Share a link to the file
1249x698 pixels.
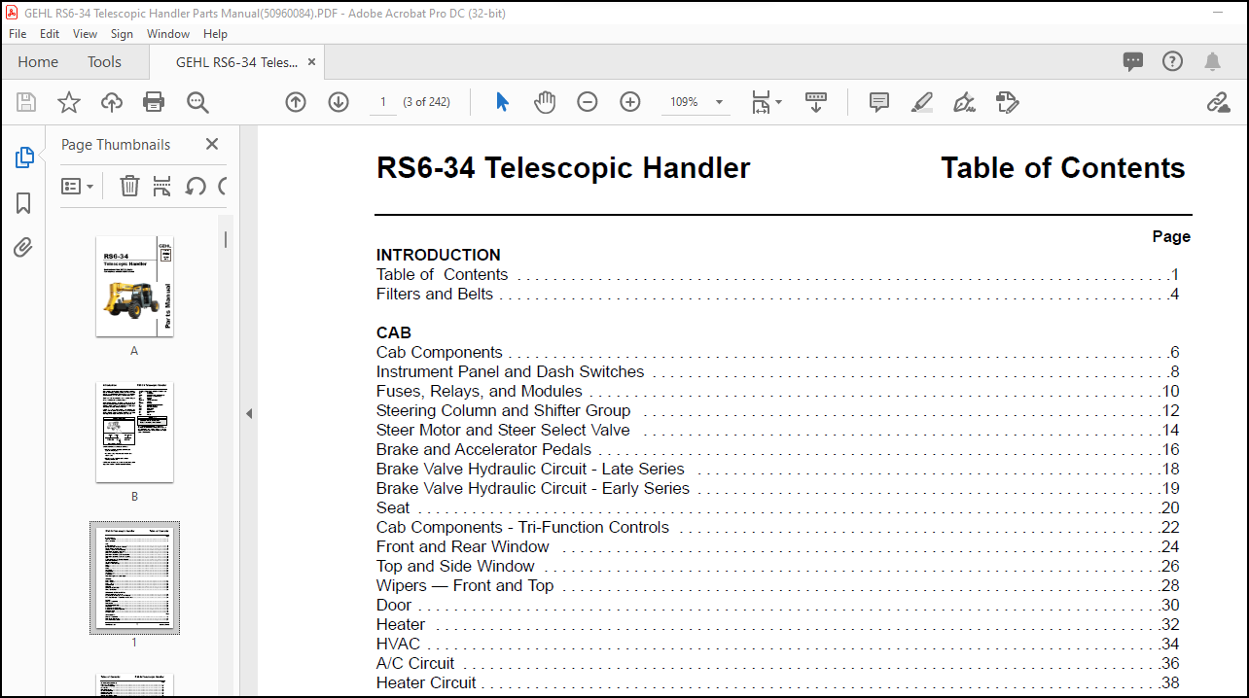pos(1218,102)
